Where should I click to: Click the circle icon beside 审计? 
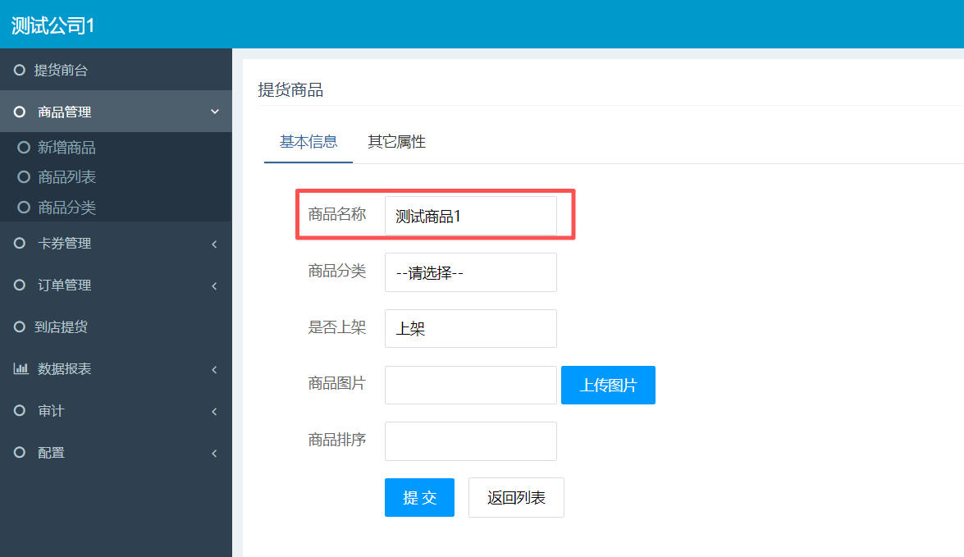pos(21,411)
